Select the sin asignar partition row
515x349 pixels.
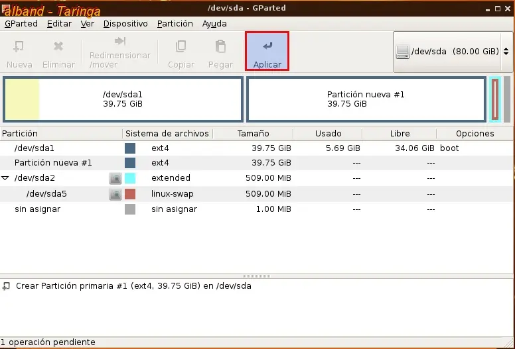pyautogui.click(x=256, y=209)
